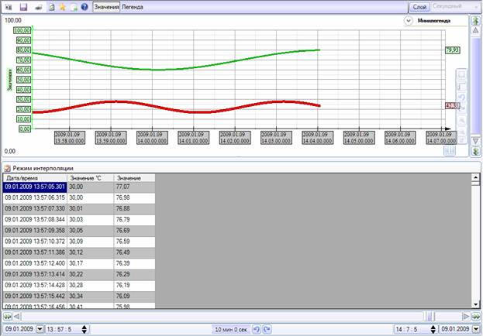Click the chart vertical scale slider bar
483x336 pixels.
coord(475,85)
